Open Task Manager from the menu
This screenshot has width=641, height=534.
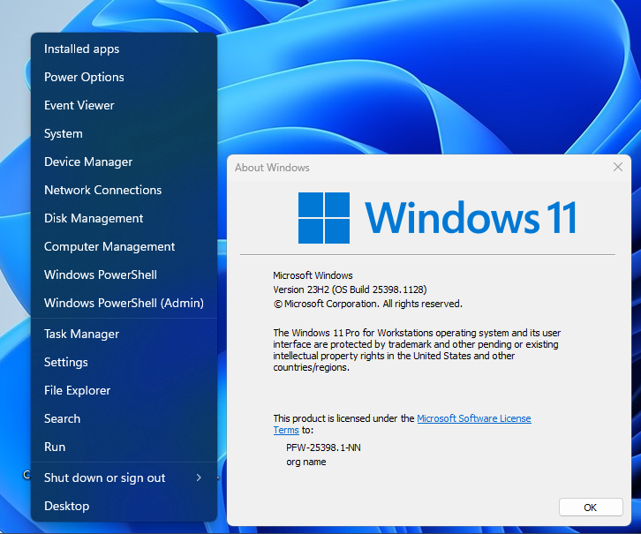pyautogui.click(x=124, y=334)
